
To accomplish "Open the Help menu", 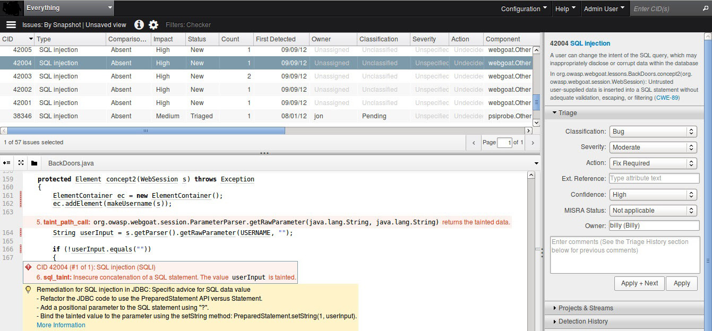I will (565, 8).
